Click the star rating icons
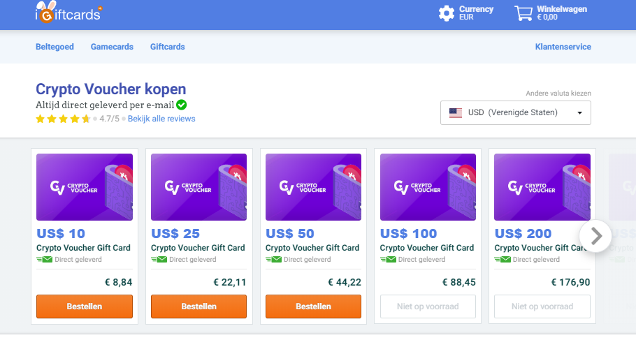636x340 pixels. (x=63, y=119)
